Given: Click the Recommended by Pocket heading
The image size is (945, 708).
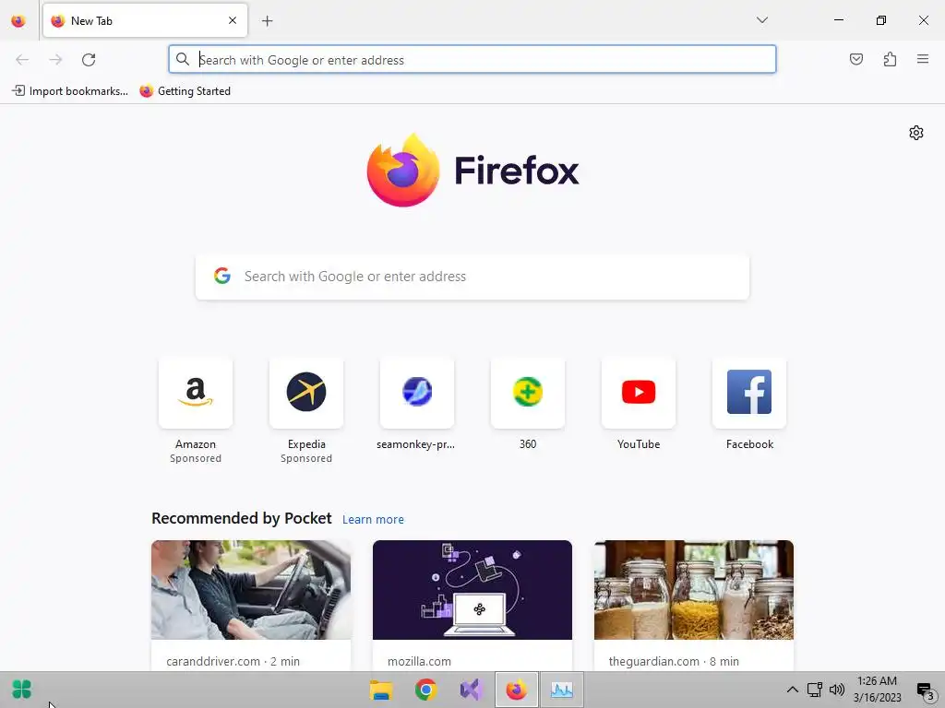Looking at the screenshot, I should [x=241, y=518].
